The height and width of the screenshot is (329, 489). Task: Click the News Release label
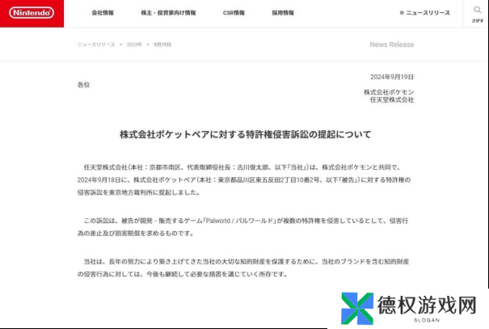(x=392, y=44)
